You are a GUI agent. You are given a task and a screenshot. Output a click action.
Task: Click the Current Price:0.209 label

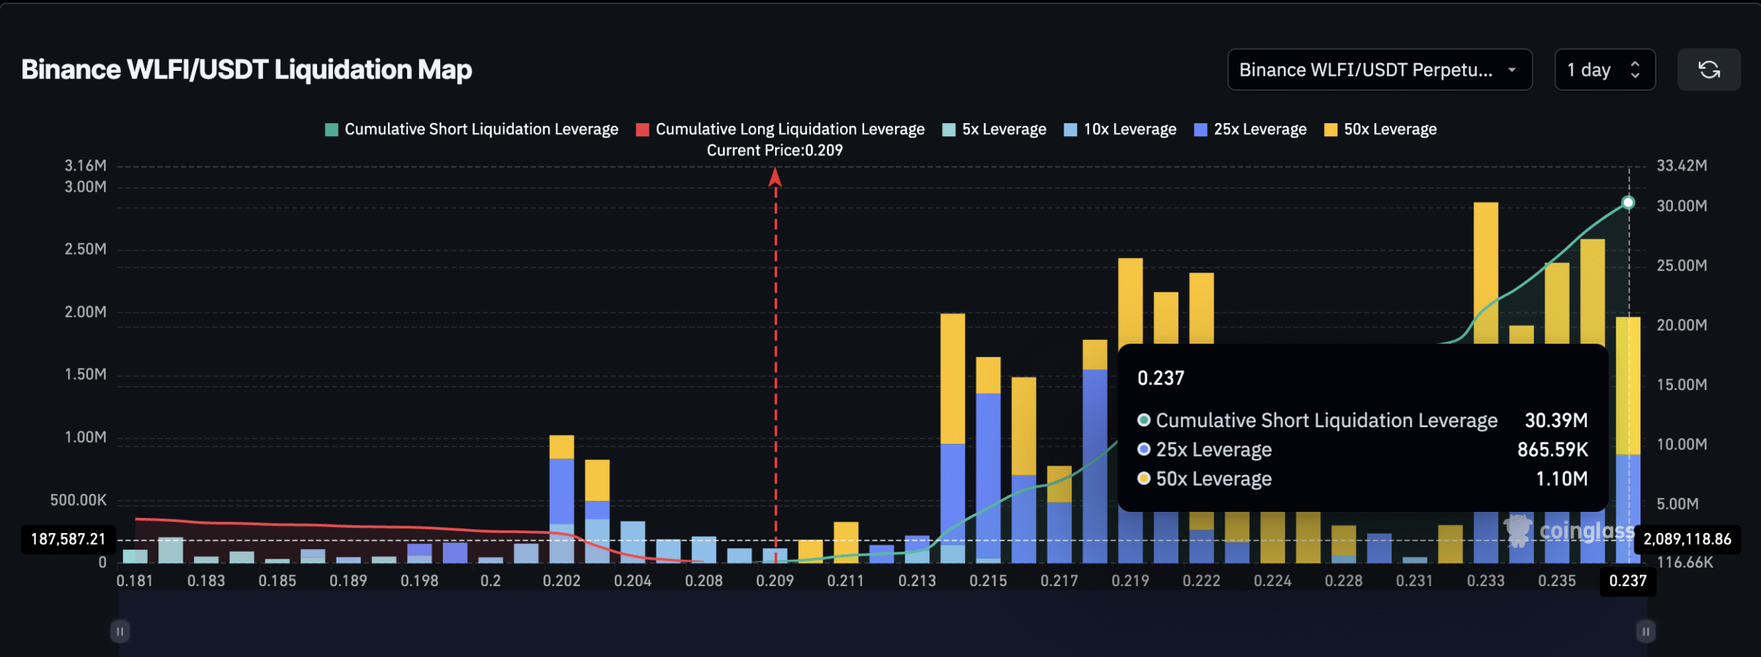775,150
